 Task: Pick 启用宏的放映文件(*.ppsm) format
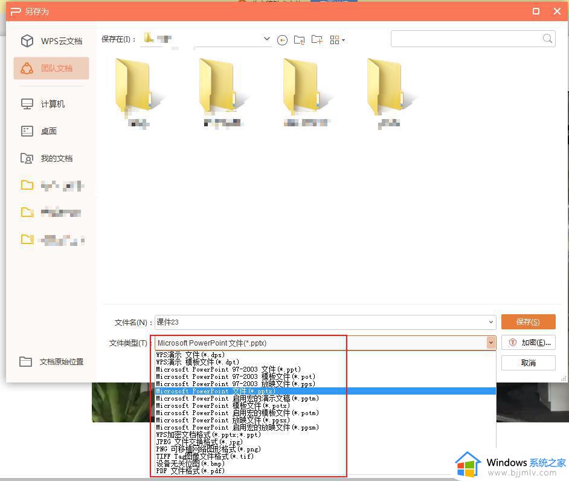(326, 427)
